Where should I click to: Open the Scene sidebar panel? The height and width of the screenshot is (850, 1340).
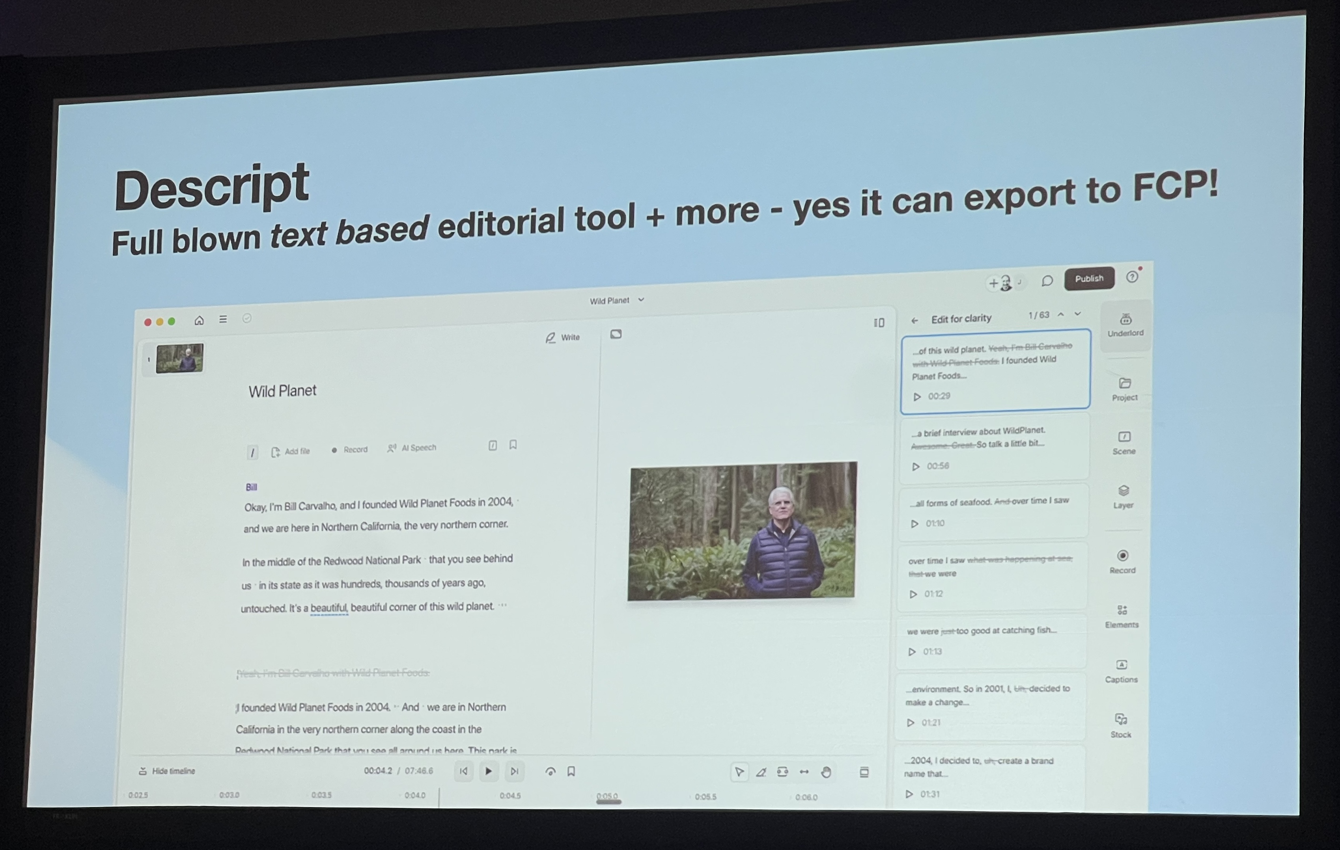pos(1124,442)
